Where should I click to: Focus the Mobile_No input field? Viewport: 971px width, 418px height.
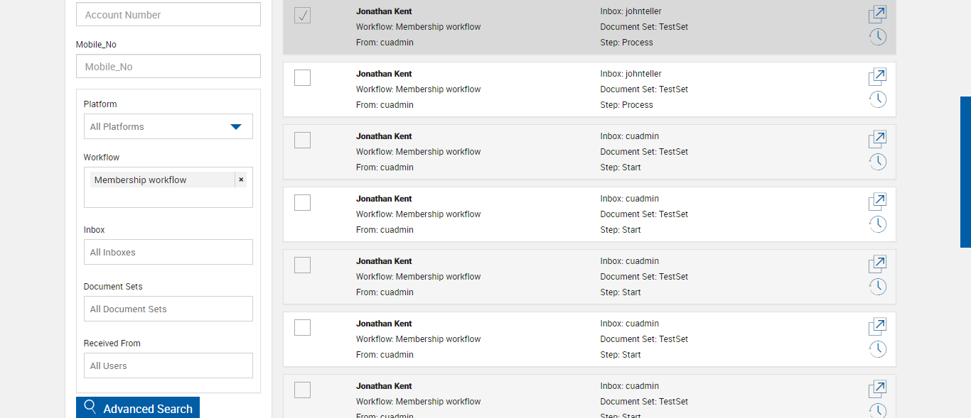tap(168, 67)
